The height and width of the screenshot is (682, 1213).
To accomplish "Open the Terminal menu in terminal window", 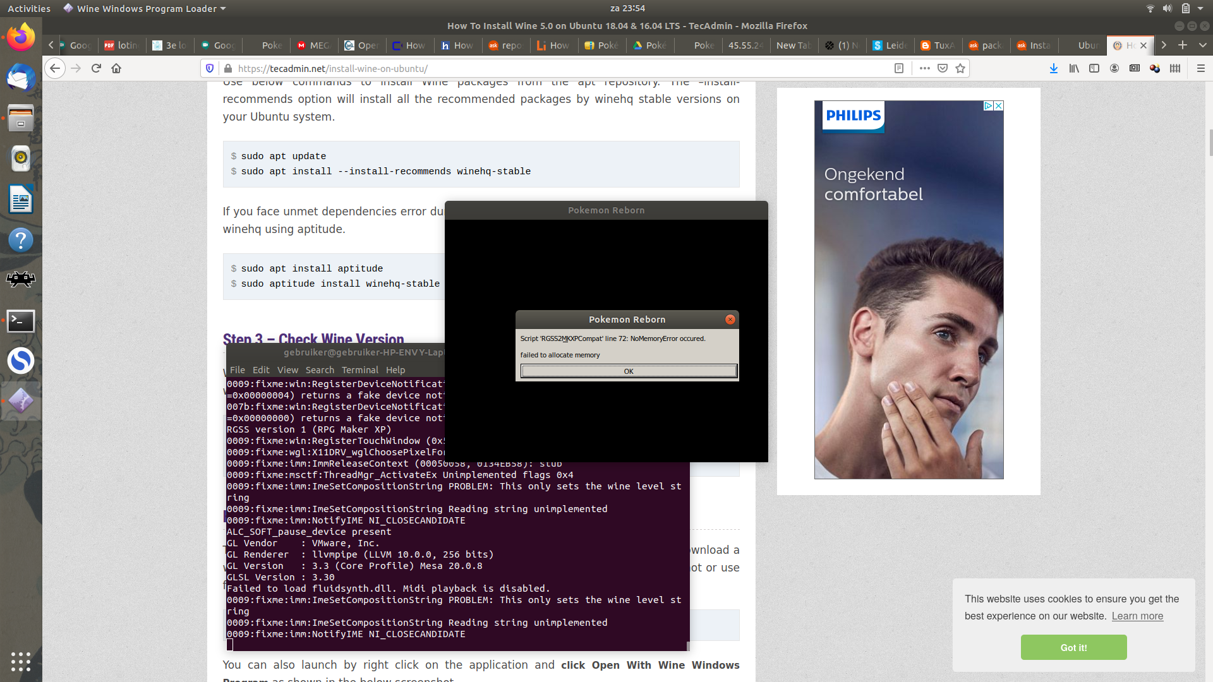I will tap(359, 370).
